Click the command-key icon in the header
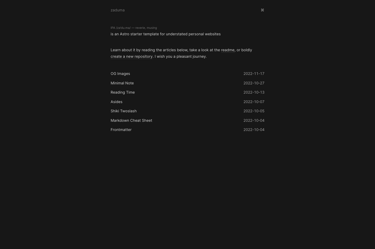The width and height of the screenshot is (375, 249). 262,10
